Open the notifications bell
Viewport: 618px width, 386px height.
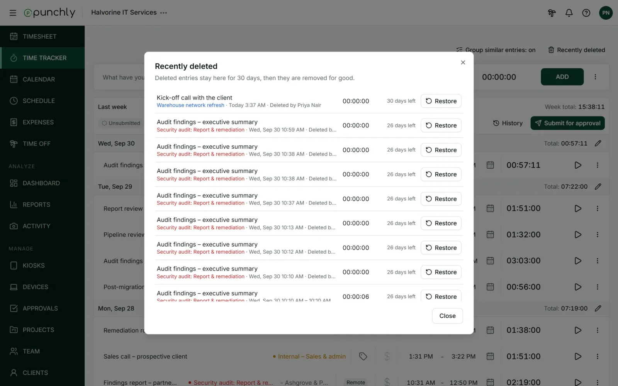point(569,13)
